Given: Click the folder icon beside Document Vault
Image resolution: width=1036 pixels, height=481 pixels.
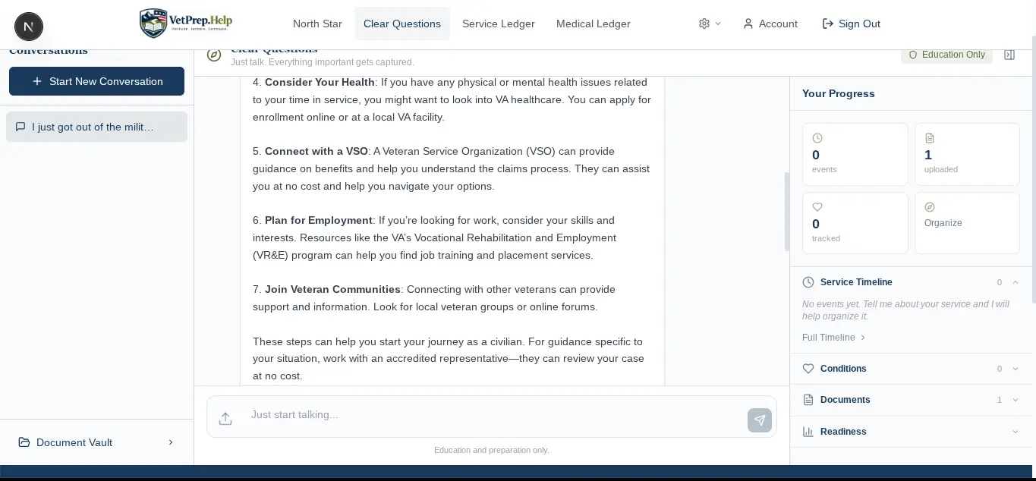Looking at the screenshot, I should pyautogui.click(x=24, y=442).
